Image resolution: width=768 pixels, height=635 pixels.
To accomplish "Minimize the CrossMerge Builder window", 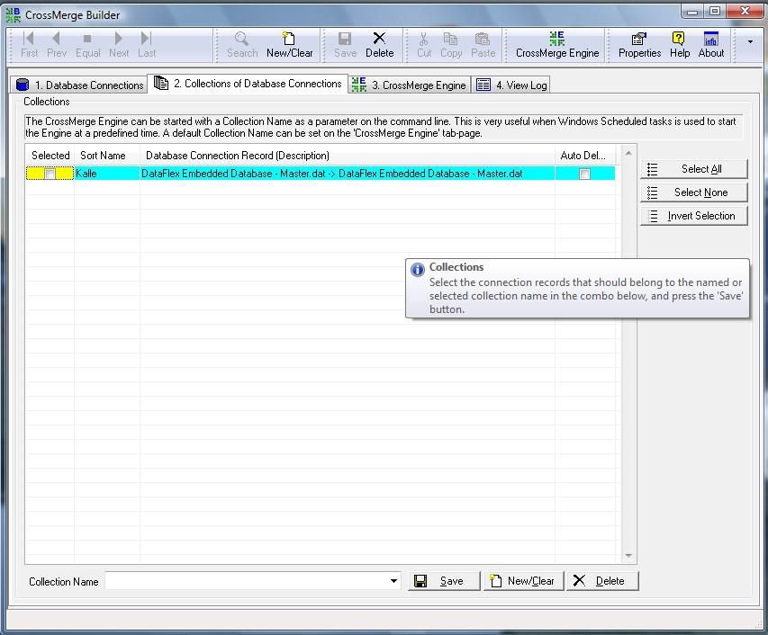I will point(692,11).
